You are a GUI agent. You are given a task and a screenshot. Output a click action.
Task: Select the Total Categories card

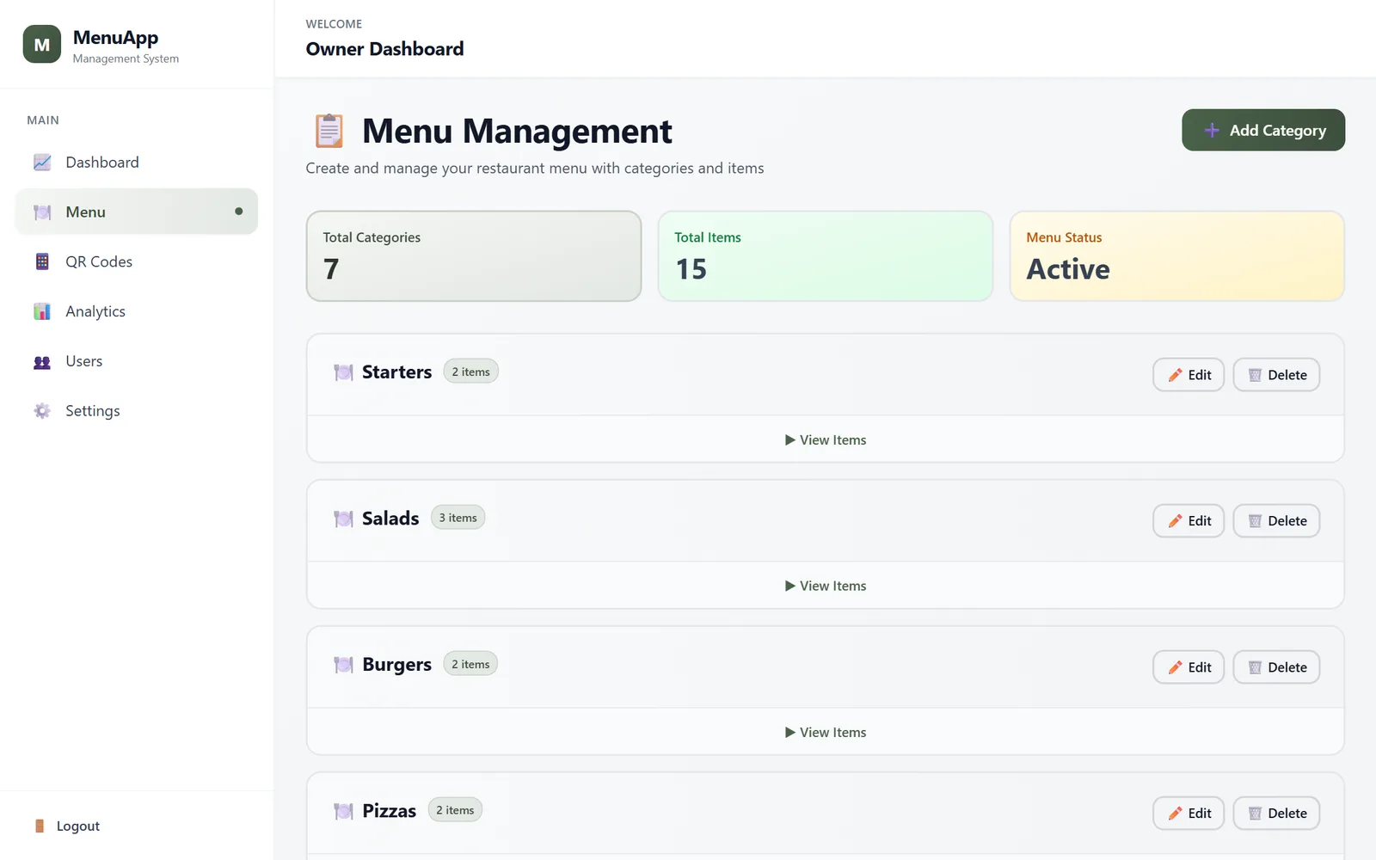[x=474, y=256]
